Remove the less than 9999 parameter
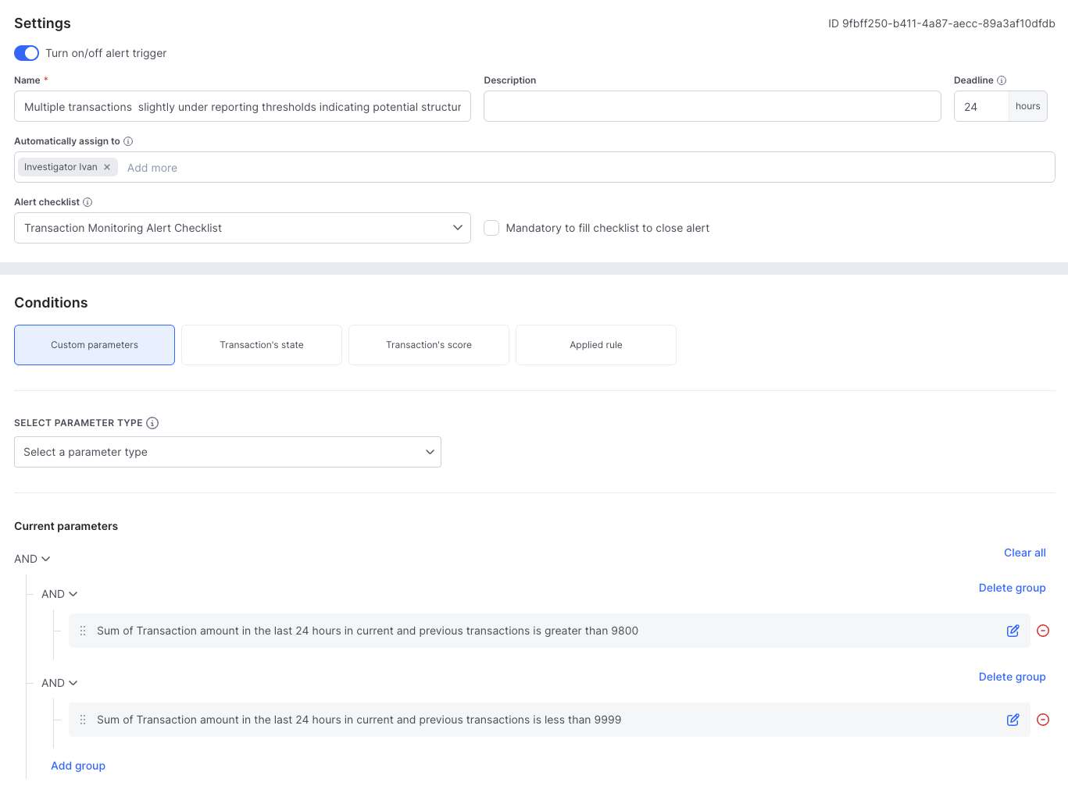Viewport: 1068px width, 800px height. pos(1043,720)
